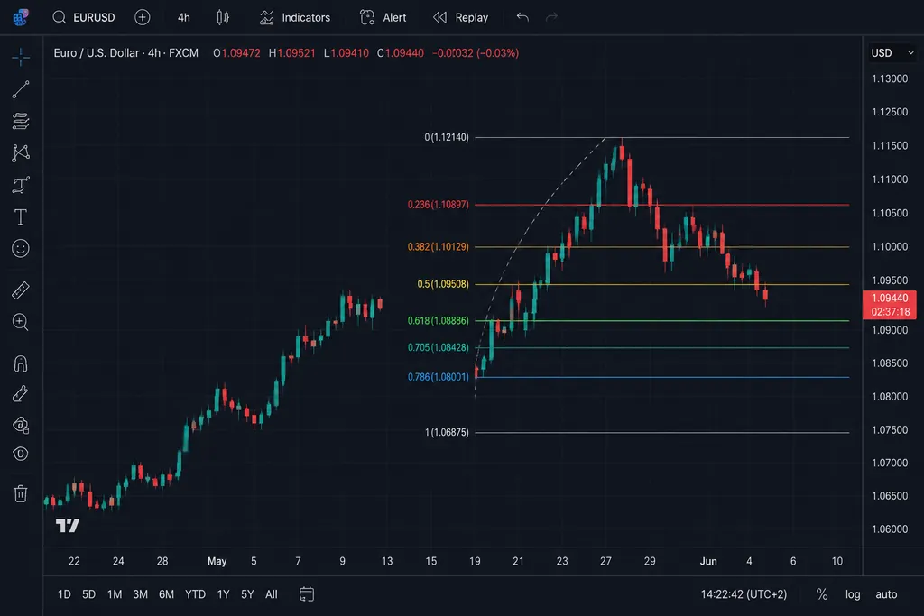Open the emoji icons tool
The image size is (924, 616).
click(x=21, y=249)
